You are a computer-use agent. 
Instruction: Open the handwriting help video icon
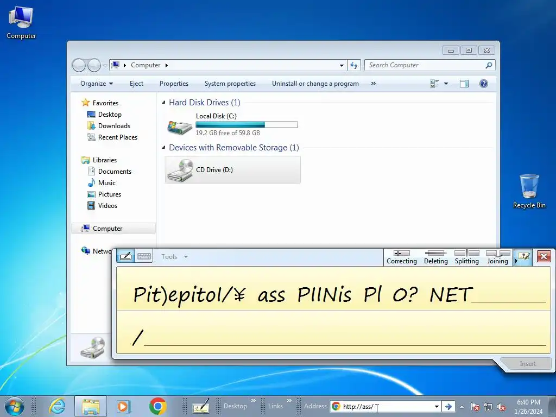pos(524,256)
